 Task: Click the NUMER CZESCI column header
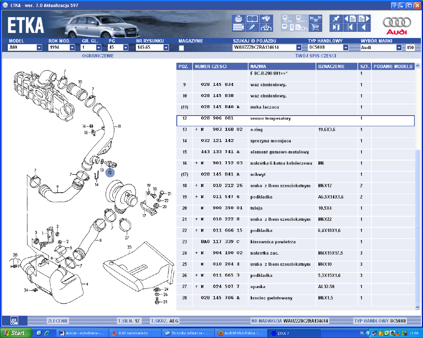(220, 66)
